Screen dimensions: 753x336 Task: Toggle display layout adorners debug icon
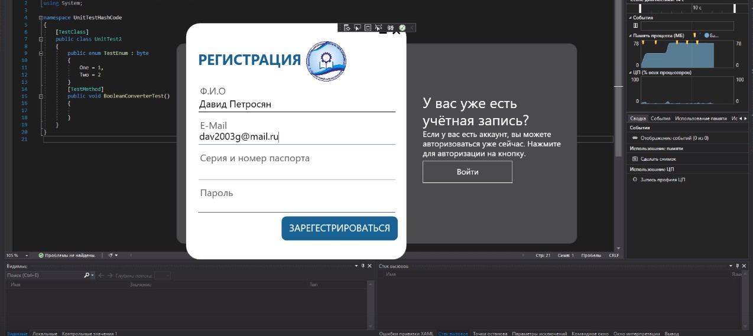pos(368,28)
